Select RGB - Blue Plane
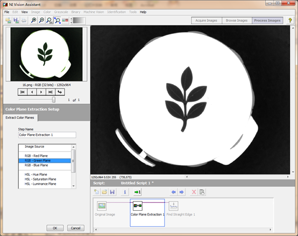This screenshot has width=298, height=236. pyautogui.click(x=45, y=165)
